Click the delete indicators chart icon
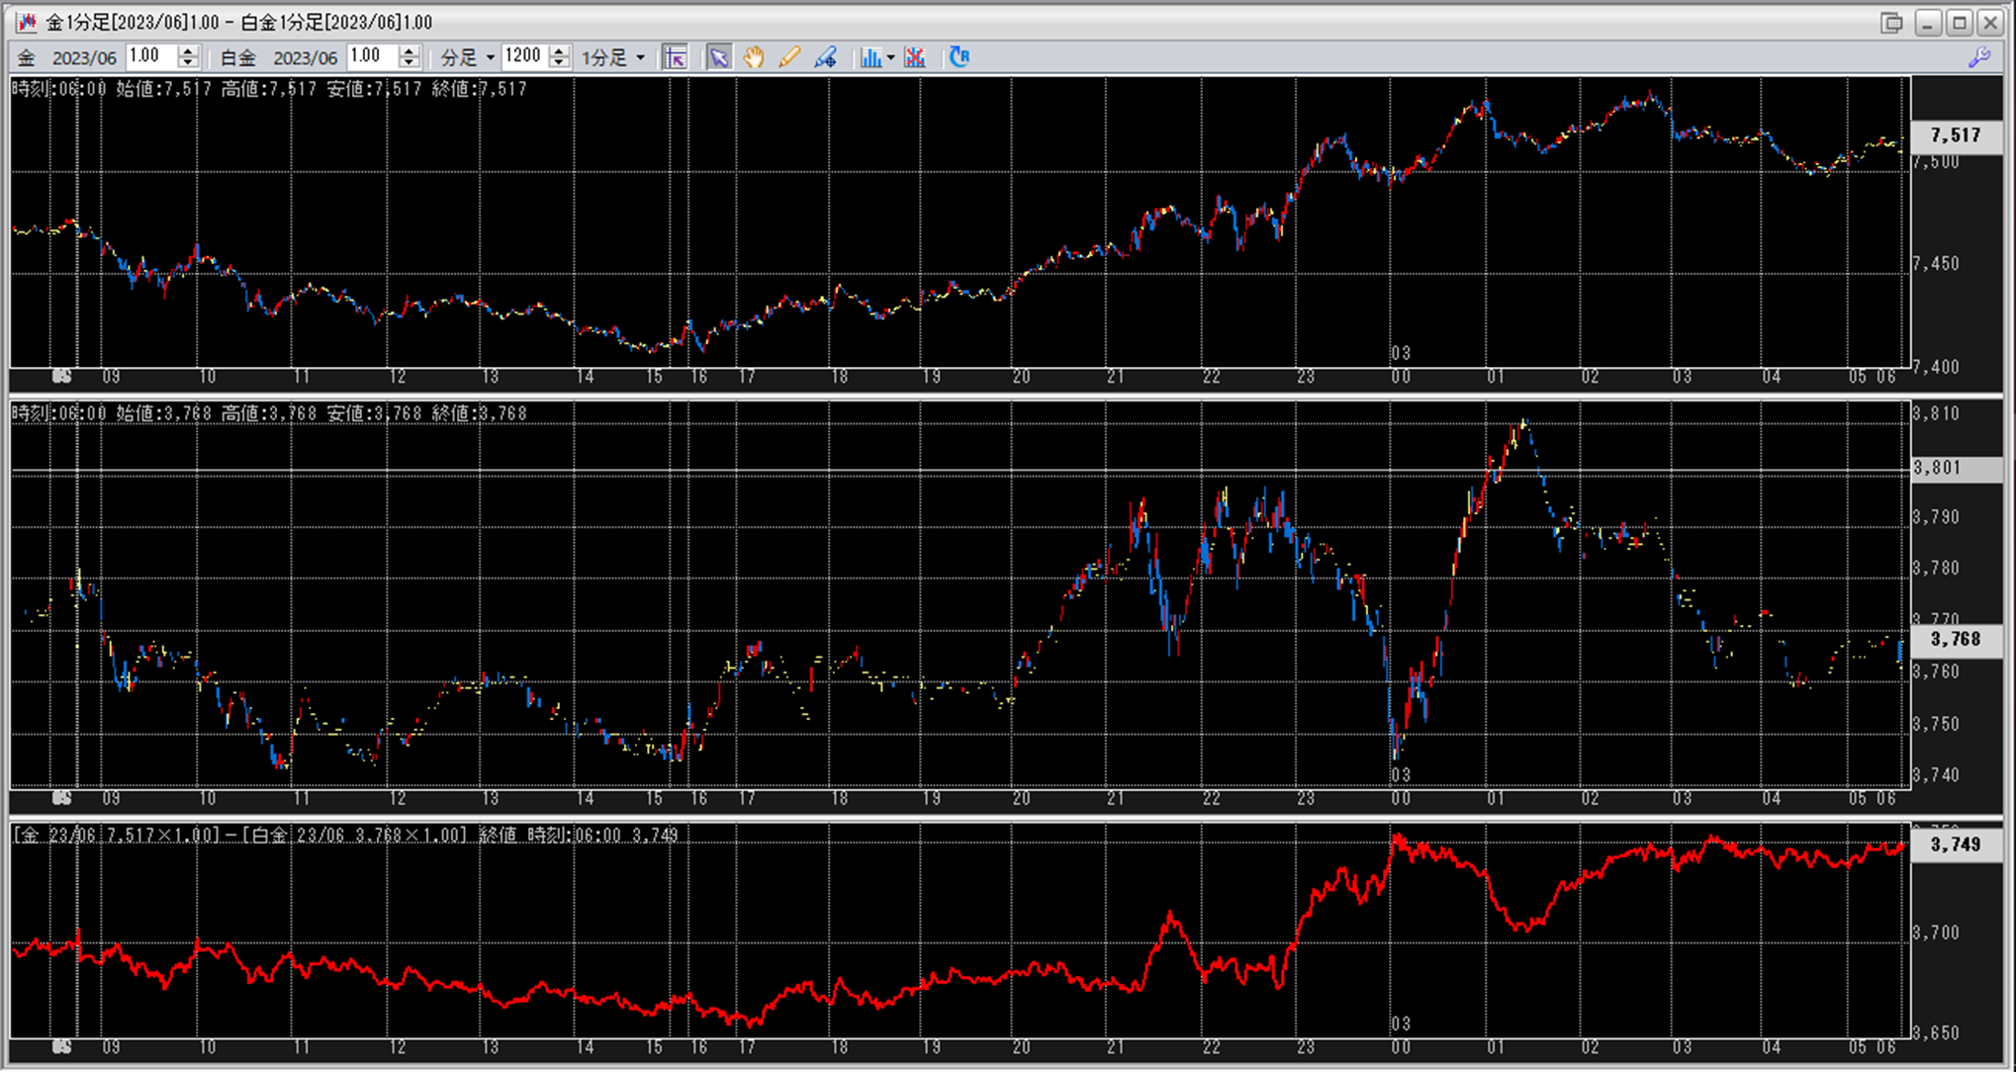This screenshot has width=2016, height=1072. pyautogui.click(x=915, y=57)
